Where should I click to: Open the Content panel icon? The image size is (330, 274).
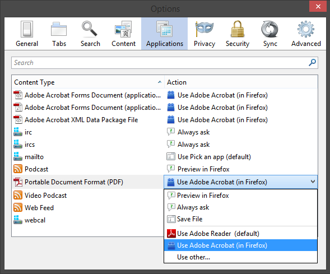(x=123, y=29)
